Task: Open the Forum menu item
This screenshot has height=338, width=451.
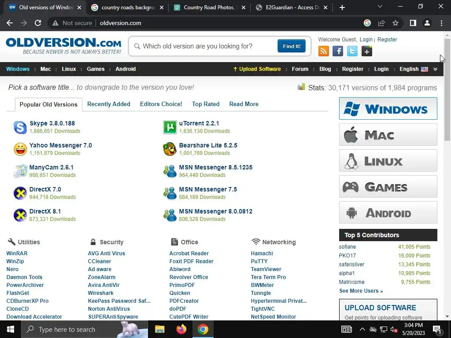Action: pos(300,69)
